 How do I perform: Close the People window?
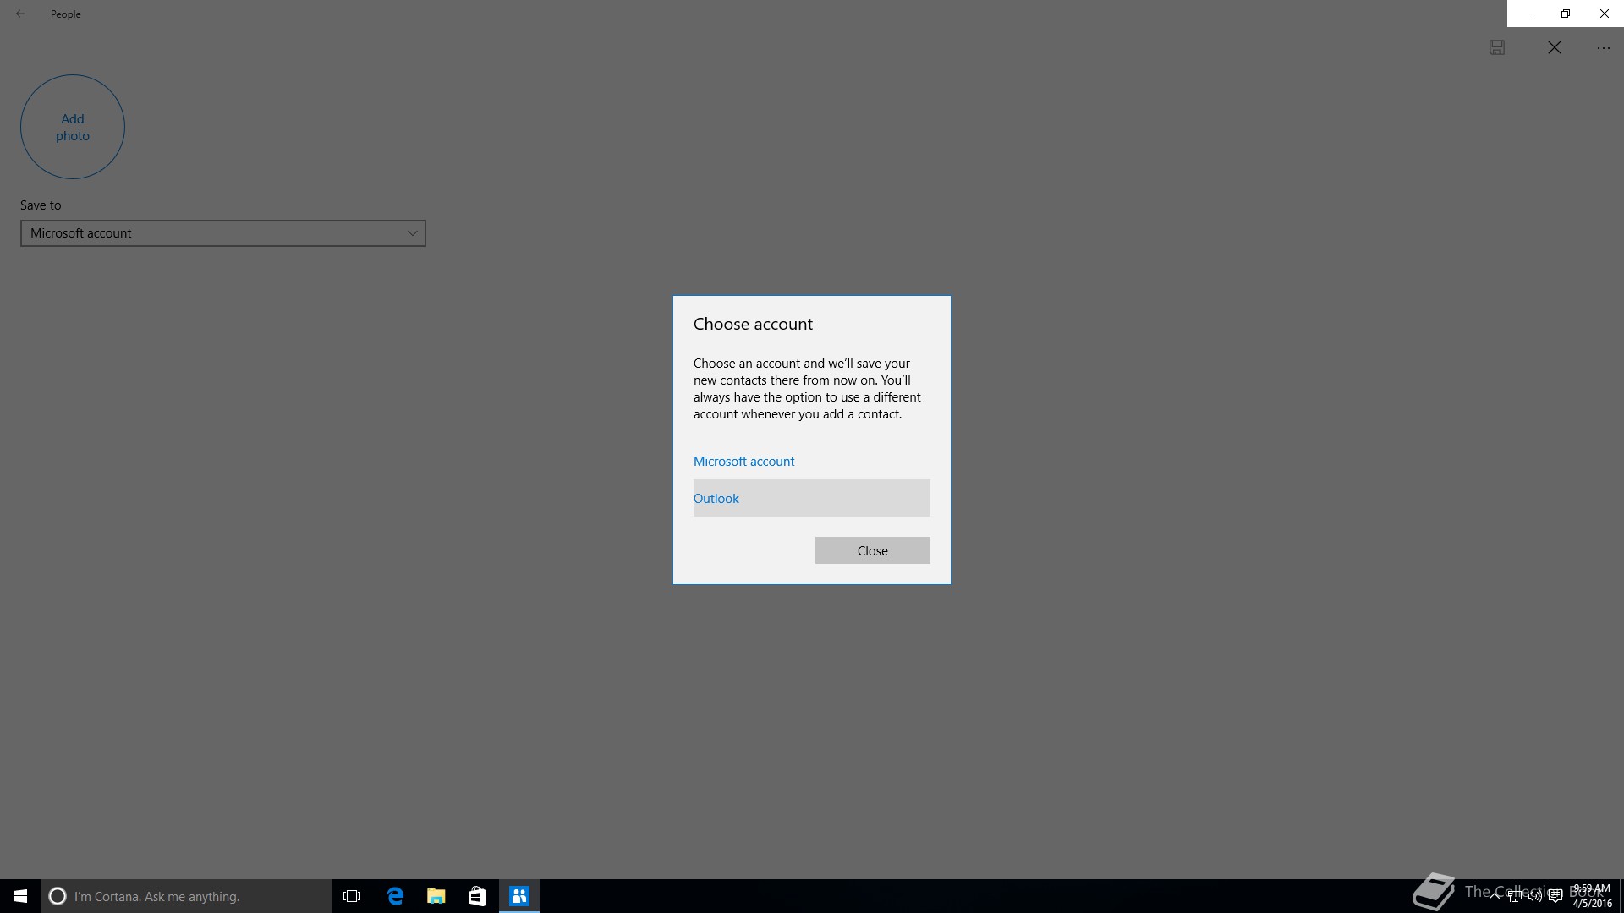point(1605,14)
